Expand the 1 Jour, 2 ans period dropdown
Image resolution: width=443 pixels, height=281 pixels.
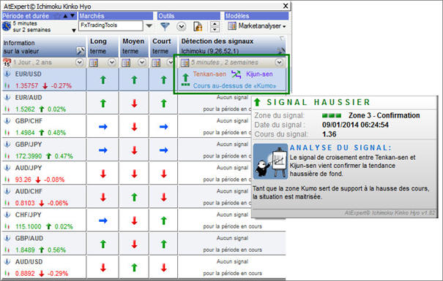pos(79,62)
